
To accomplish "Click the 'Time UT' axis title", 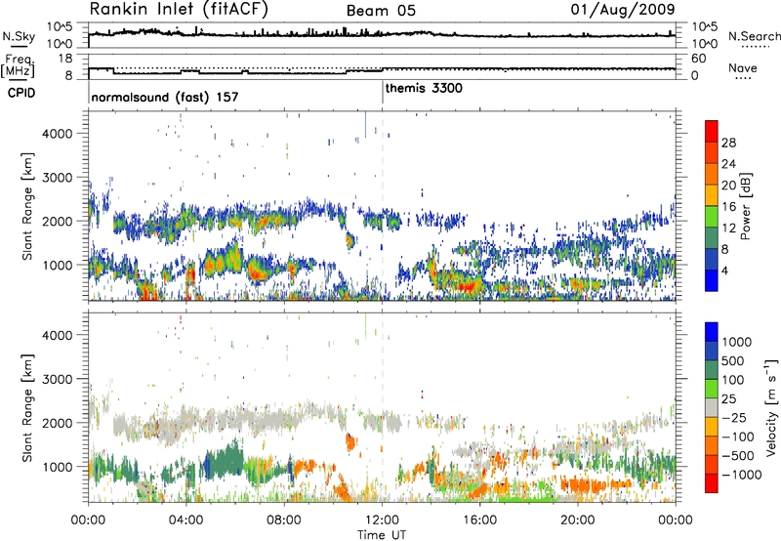I will (x=382, y=535).
